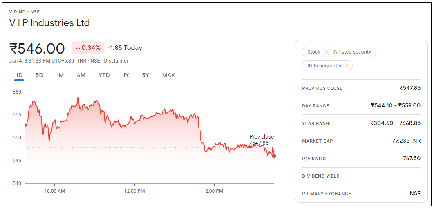Click the red end-point dot on chart
Viewport: 434px width, 208px height.
(x=274, y=156)
